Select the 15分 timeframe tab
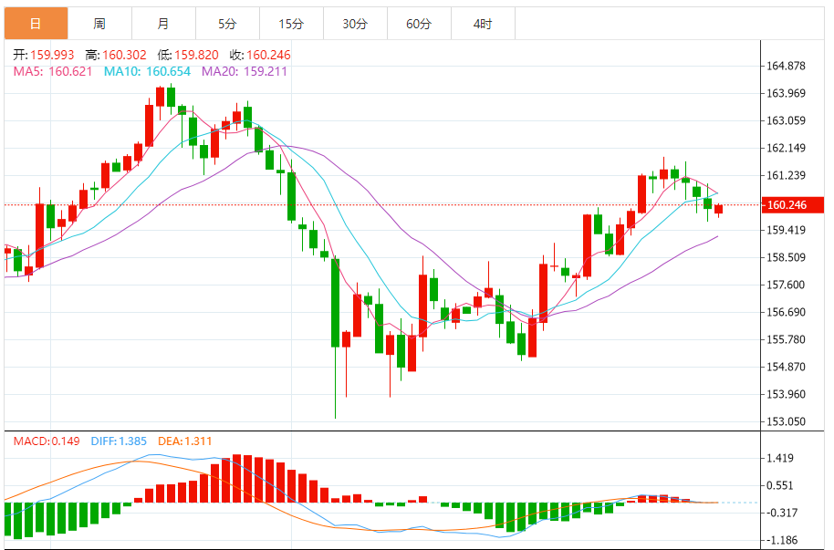834x550 pixels. [x=291, y=24]
